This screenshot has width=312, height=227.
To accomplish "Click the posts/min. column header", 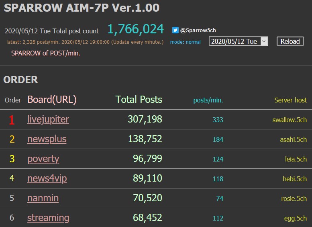I will point(208,100).
